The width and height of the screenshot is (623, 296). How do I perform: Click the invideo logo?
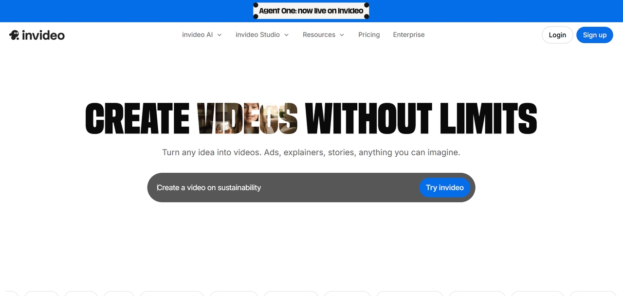[x=37, y=35]
